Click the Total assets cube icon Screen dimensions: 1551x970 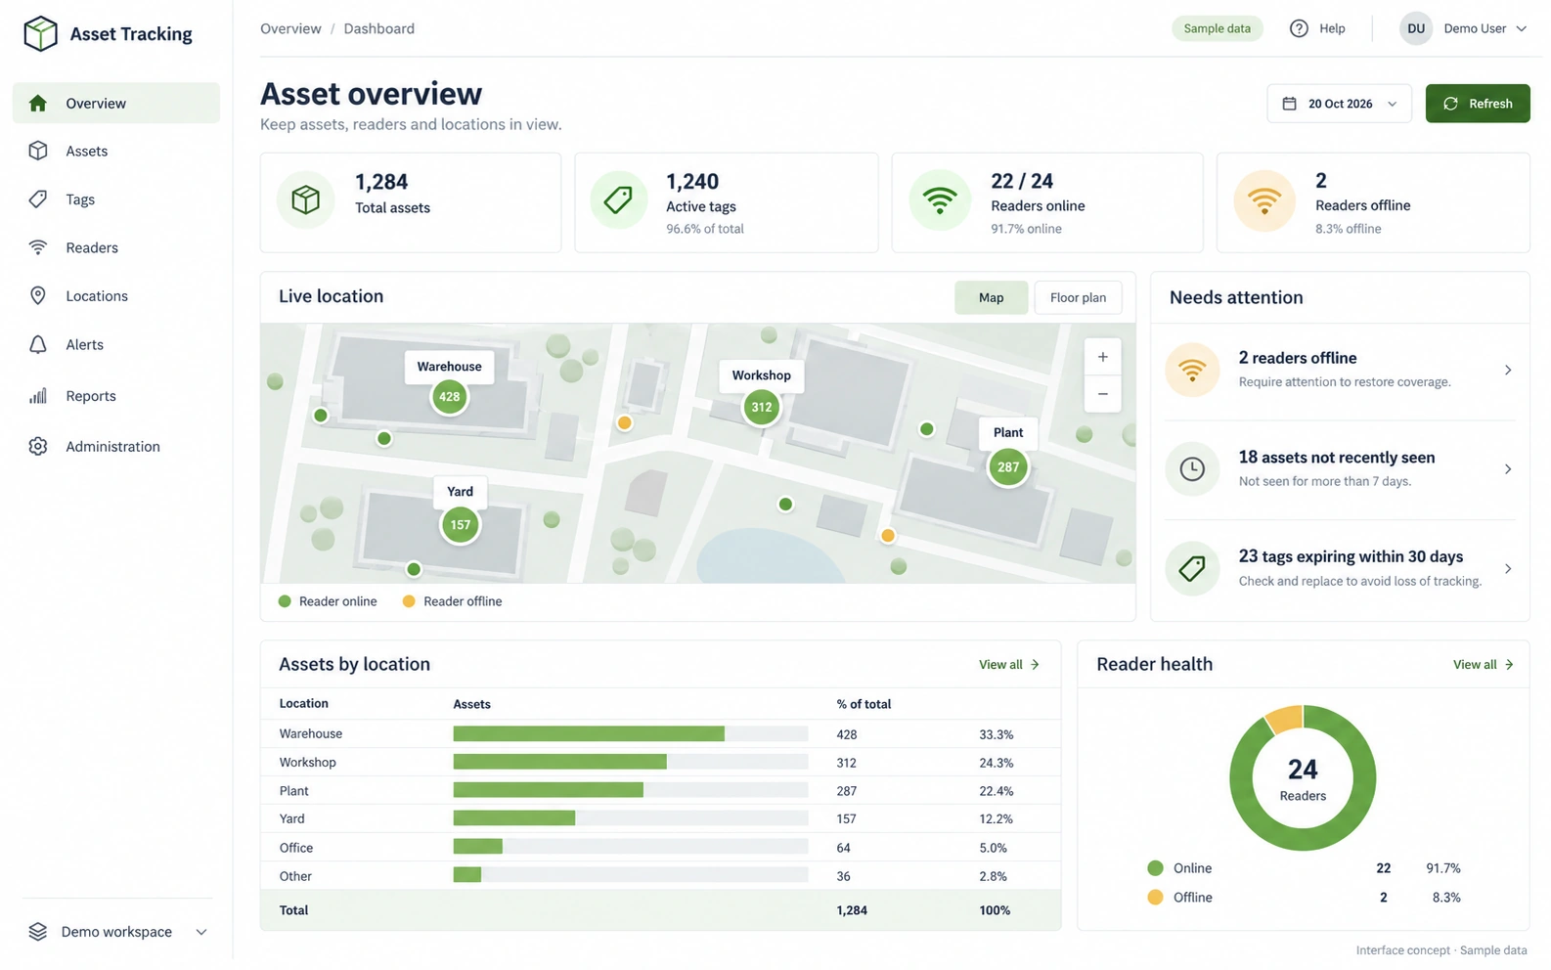point(306,200)
